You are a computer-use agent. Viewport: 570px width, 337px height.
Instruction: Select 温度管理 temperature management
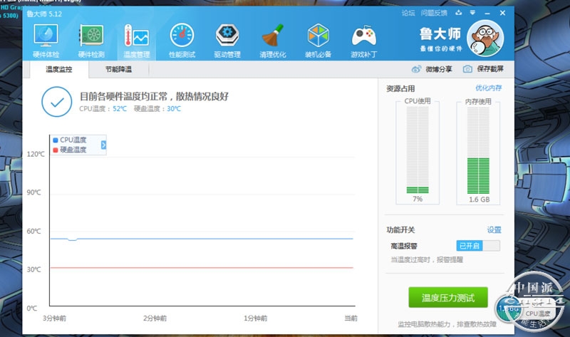tap(136, 41)
